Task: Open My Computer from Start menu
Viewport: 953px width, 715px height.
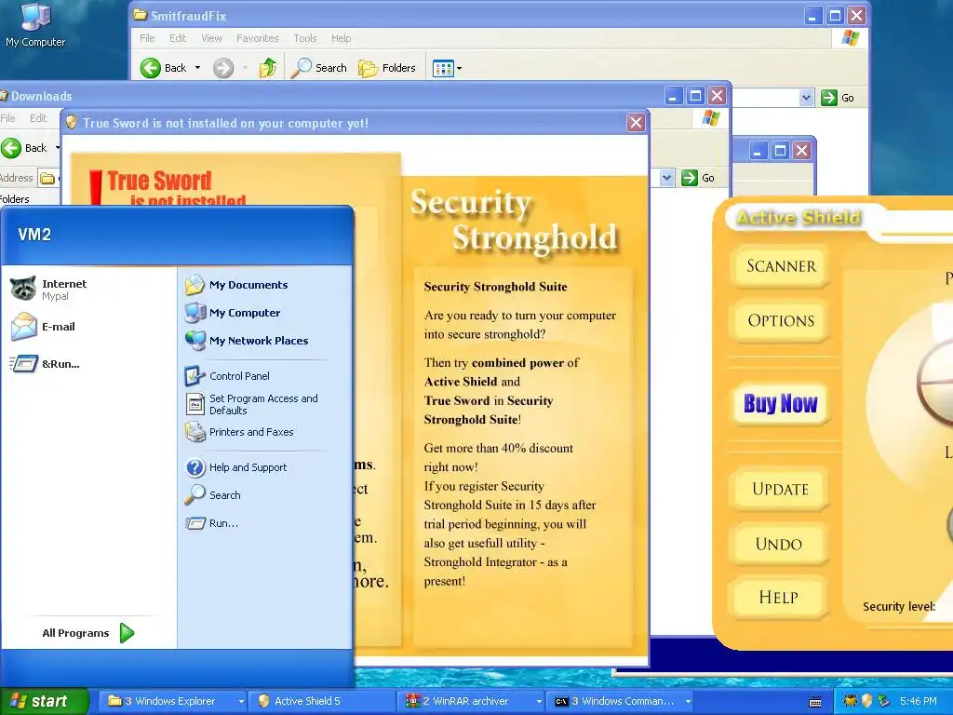Action: point(233,313)
